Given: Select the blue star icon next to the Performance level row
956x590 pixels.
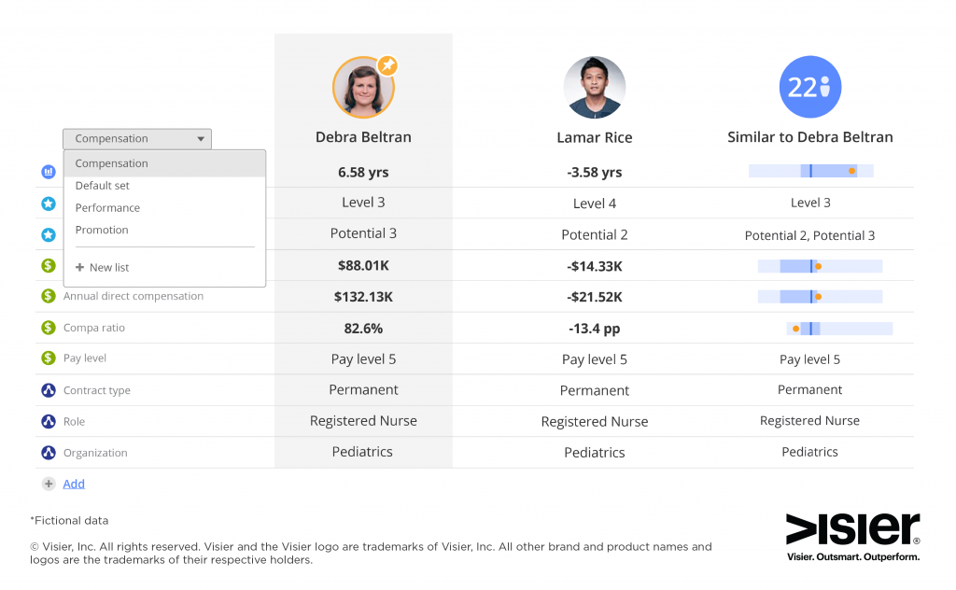Looking at the screenshot, I should [48, 204].
